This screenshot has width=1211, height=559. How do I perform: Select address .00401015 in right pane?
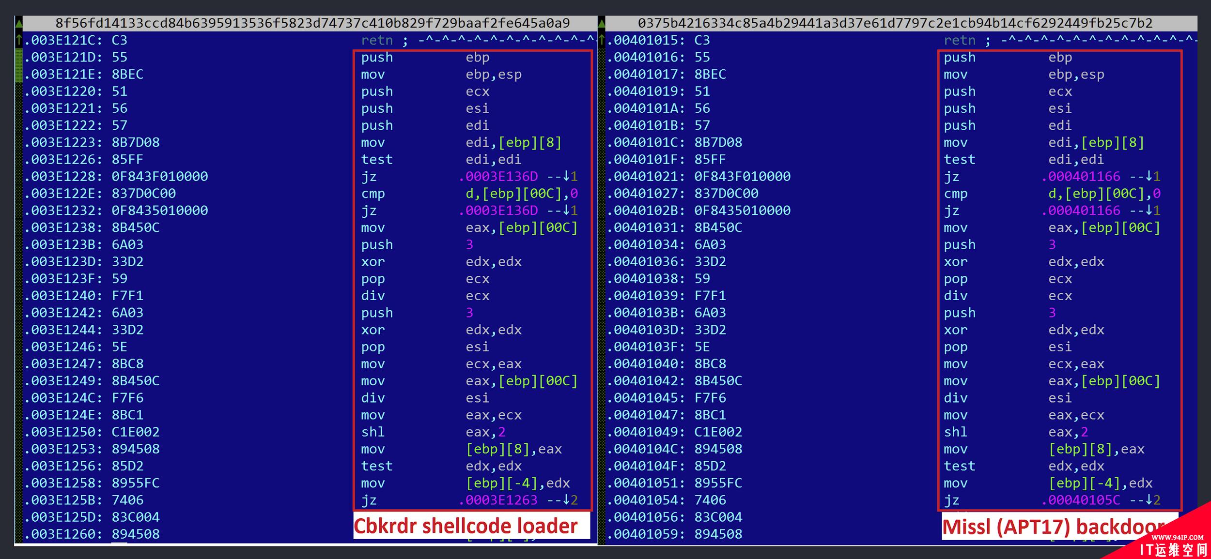(x=646, y=40)
